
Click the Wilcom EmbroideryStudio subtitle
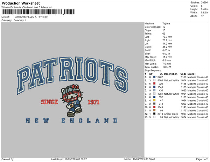(x=27, y=7)
